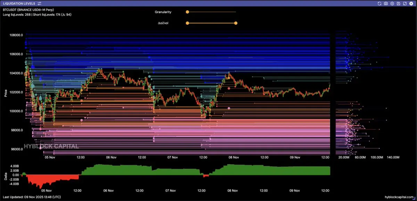417x201 pixels.
Task: Click the Long liqLevels: 268 text
Action: (17, 15)
